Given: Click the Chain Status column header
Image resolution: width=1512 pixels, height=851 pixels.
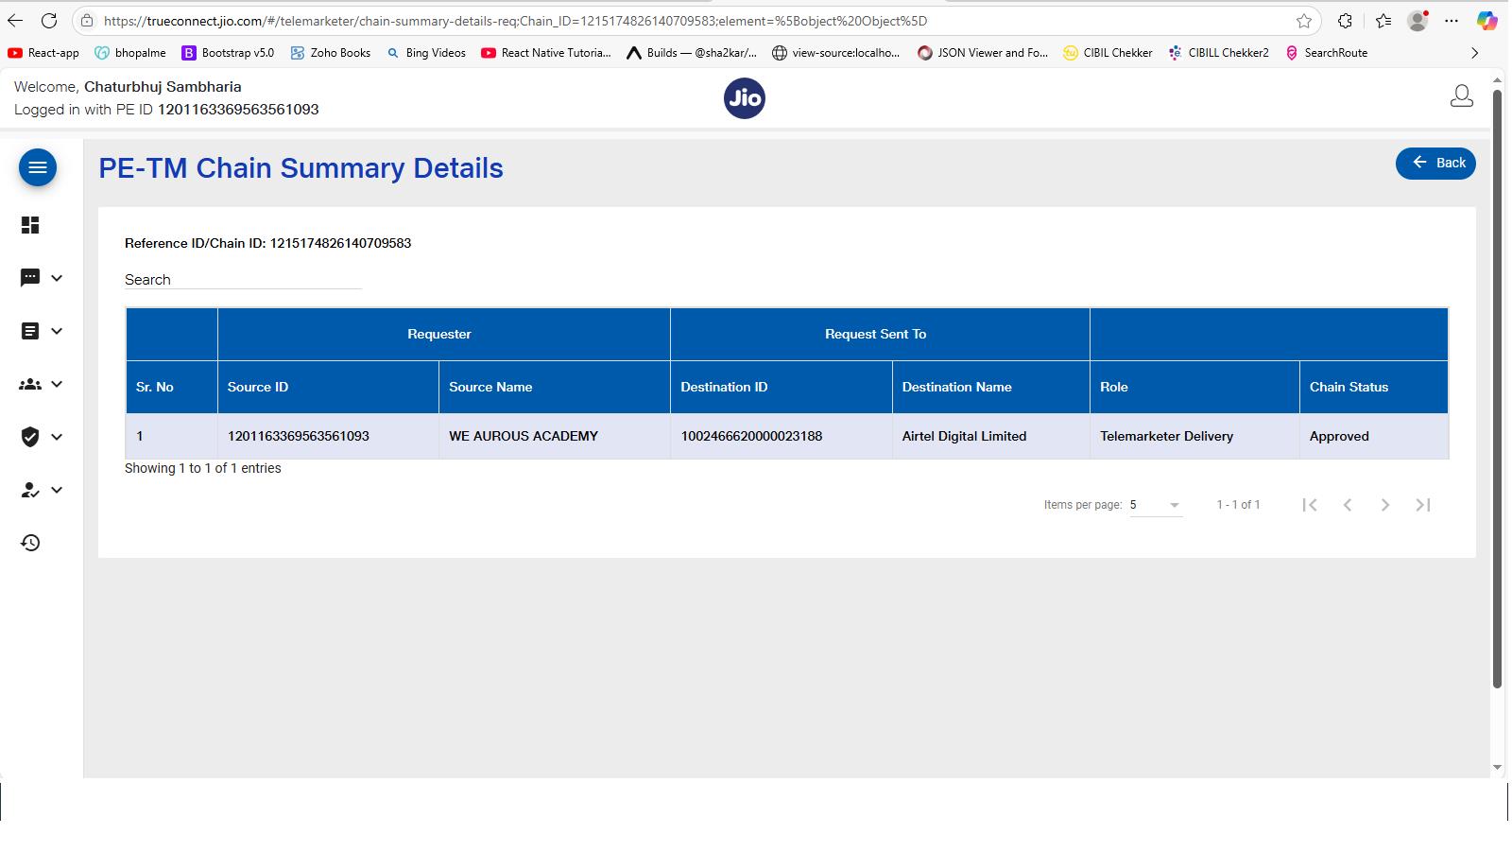Looking at the screenshot, I should click(1374, 387).
